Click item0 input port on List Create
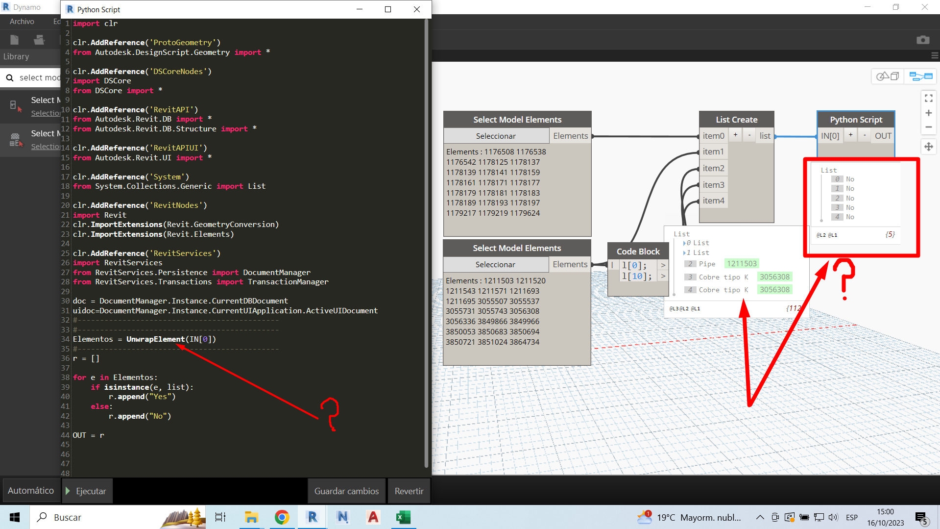The image size is (940, 529). [713, 136]
